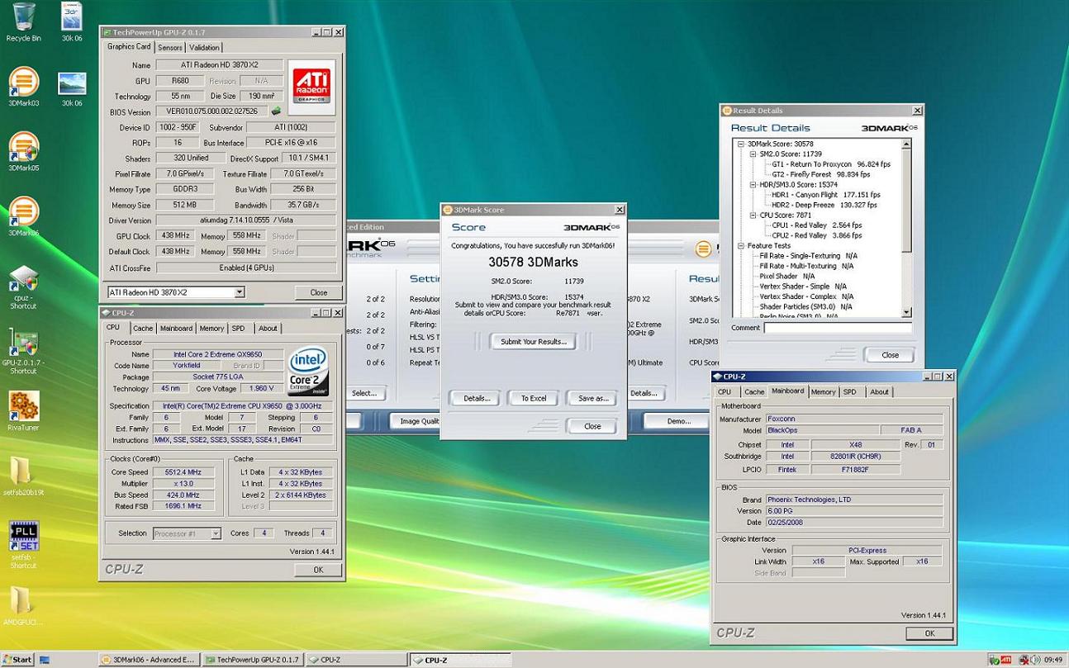Switch to the Validation tab in GPU-Z

click(x=204, y=48)
